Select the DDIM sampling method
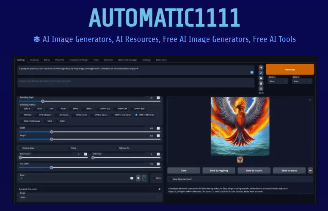 coord(48,121)
